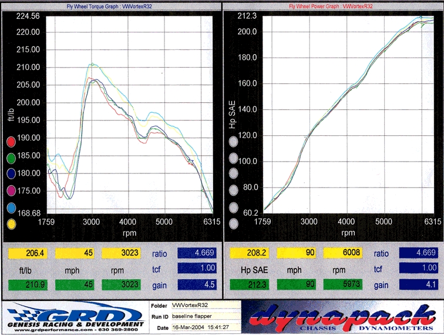Click the topmost grey circle on power graph
The width and height of the screenshot is (444, 335).
click(234, 142)
